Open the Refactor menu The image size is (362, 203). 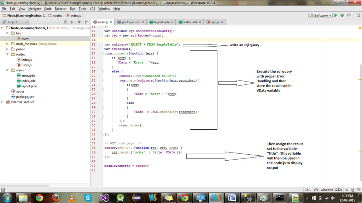60,8
